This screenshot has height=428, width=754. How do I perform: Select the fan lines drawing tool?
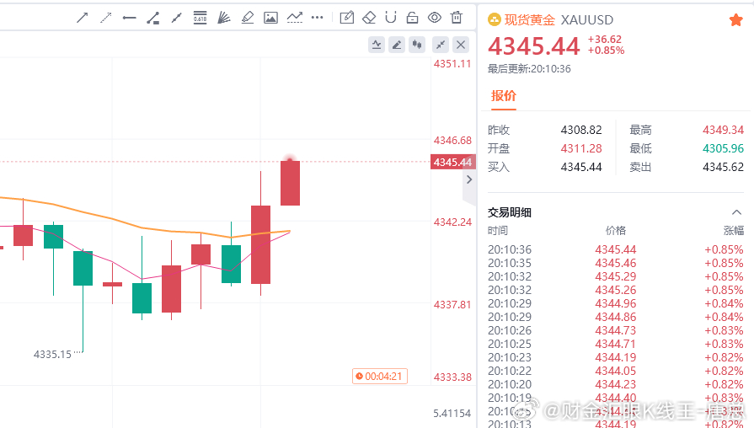pos(223,19)
